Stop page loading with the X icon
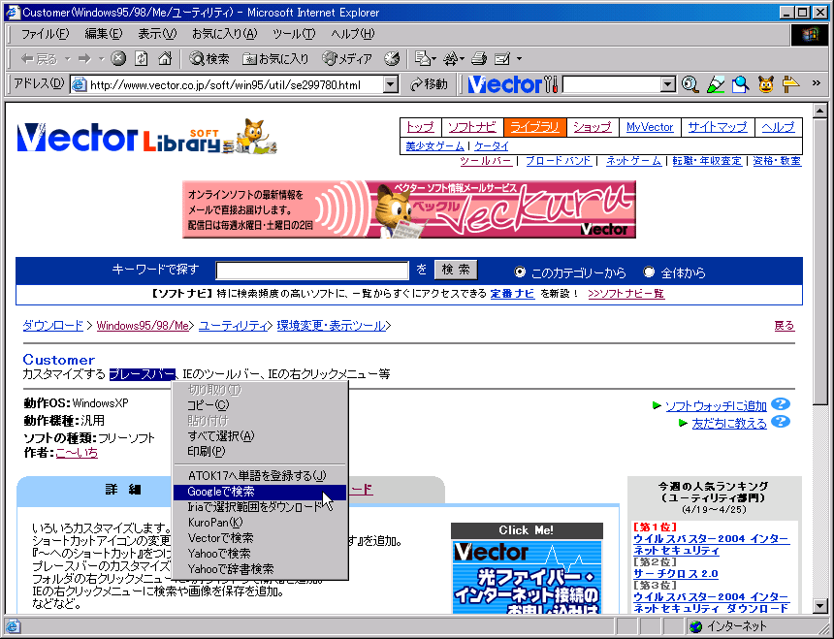The image size is (834, 639). point(118,58)
